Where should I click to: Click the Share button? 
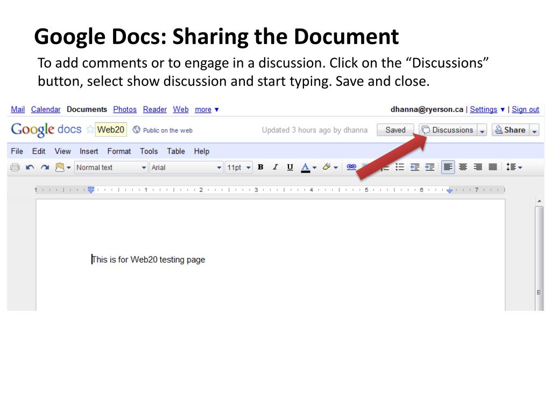click(510, 130)
